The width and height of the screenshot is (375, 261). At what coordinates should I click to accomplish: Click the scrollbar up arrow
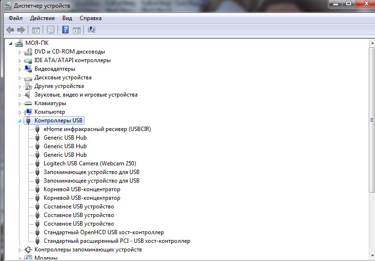[x=372, y=43]
